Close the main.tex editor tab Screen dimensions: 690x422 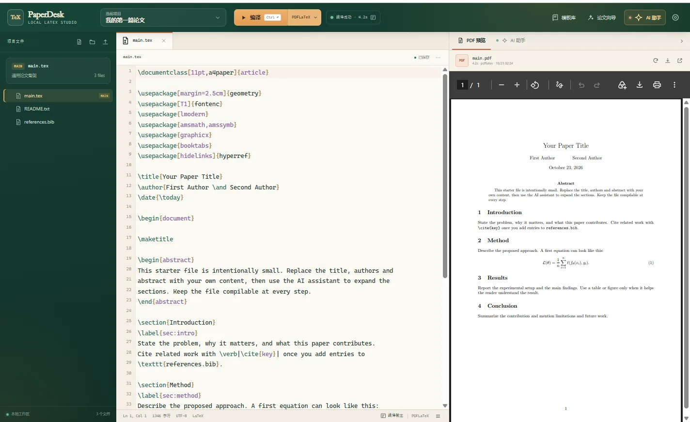pyautogui.click(x=164, y=41)
